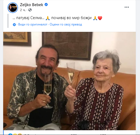Click the blue Like reaction icon below photo
The image size is (140, 135).
[10, 134]
